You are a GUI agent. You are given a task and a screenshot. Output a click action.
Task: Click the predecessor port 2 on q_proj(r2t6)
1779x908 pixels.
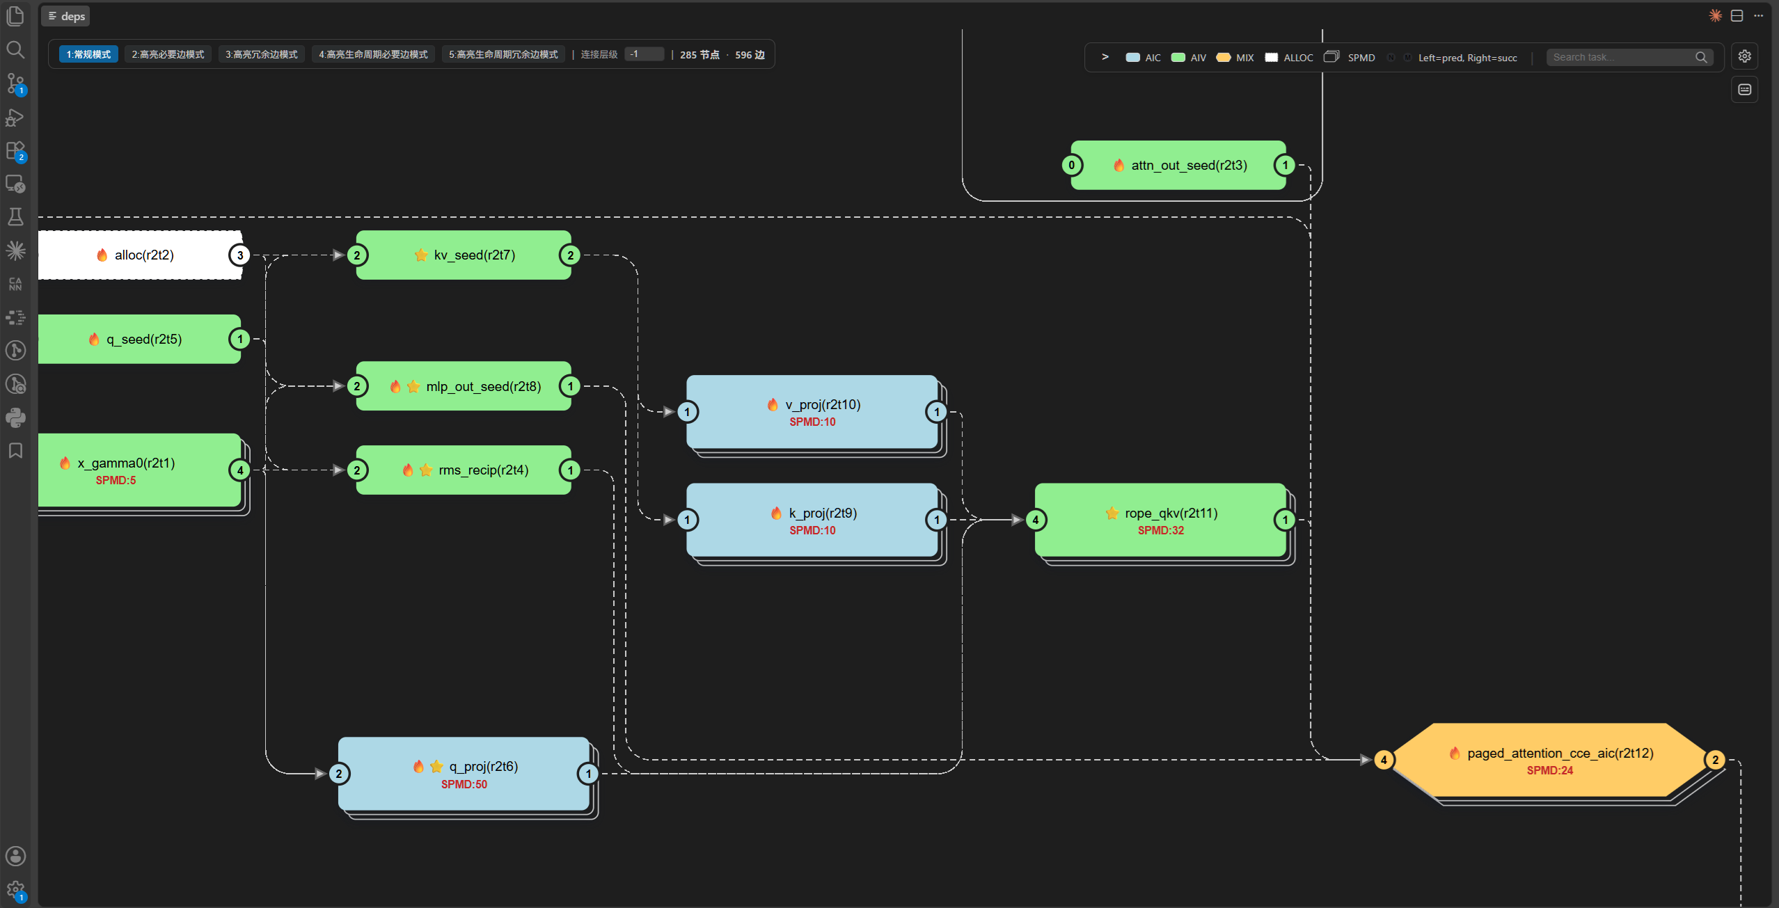tap(339, 774)
